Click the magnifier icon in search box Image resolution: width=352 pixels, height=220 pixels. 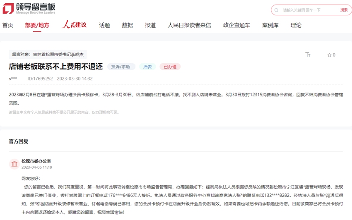pyautogui.click(x=277, y=10)
